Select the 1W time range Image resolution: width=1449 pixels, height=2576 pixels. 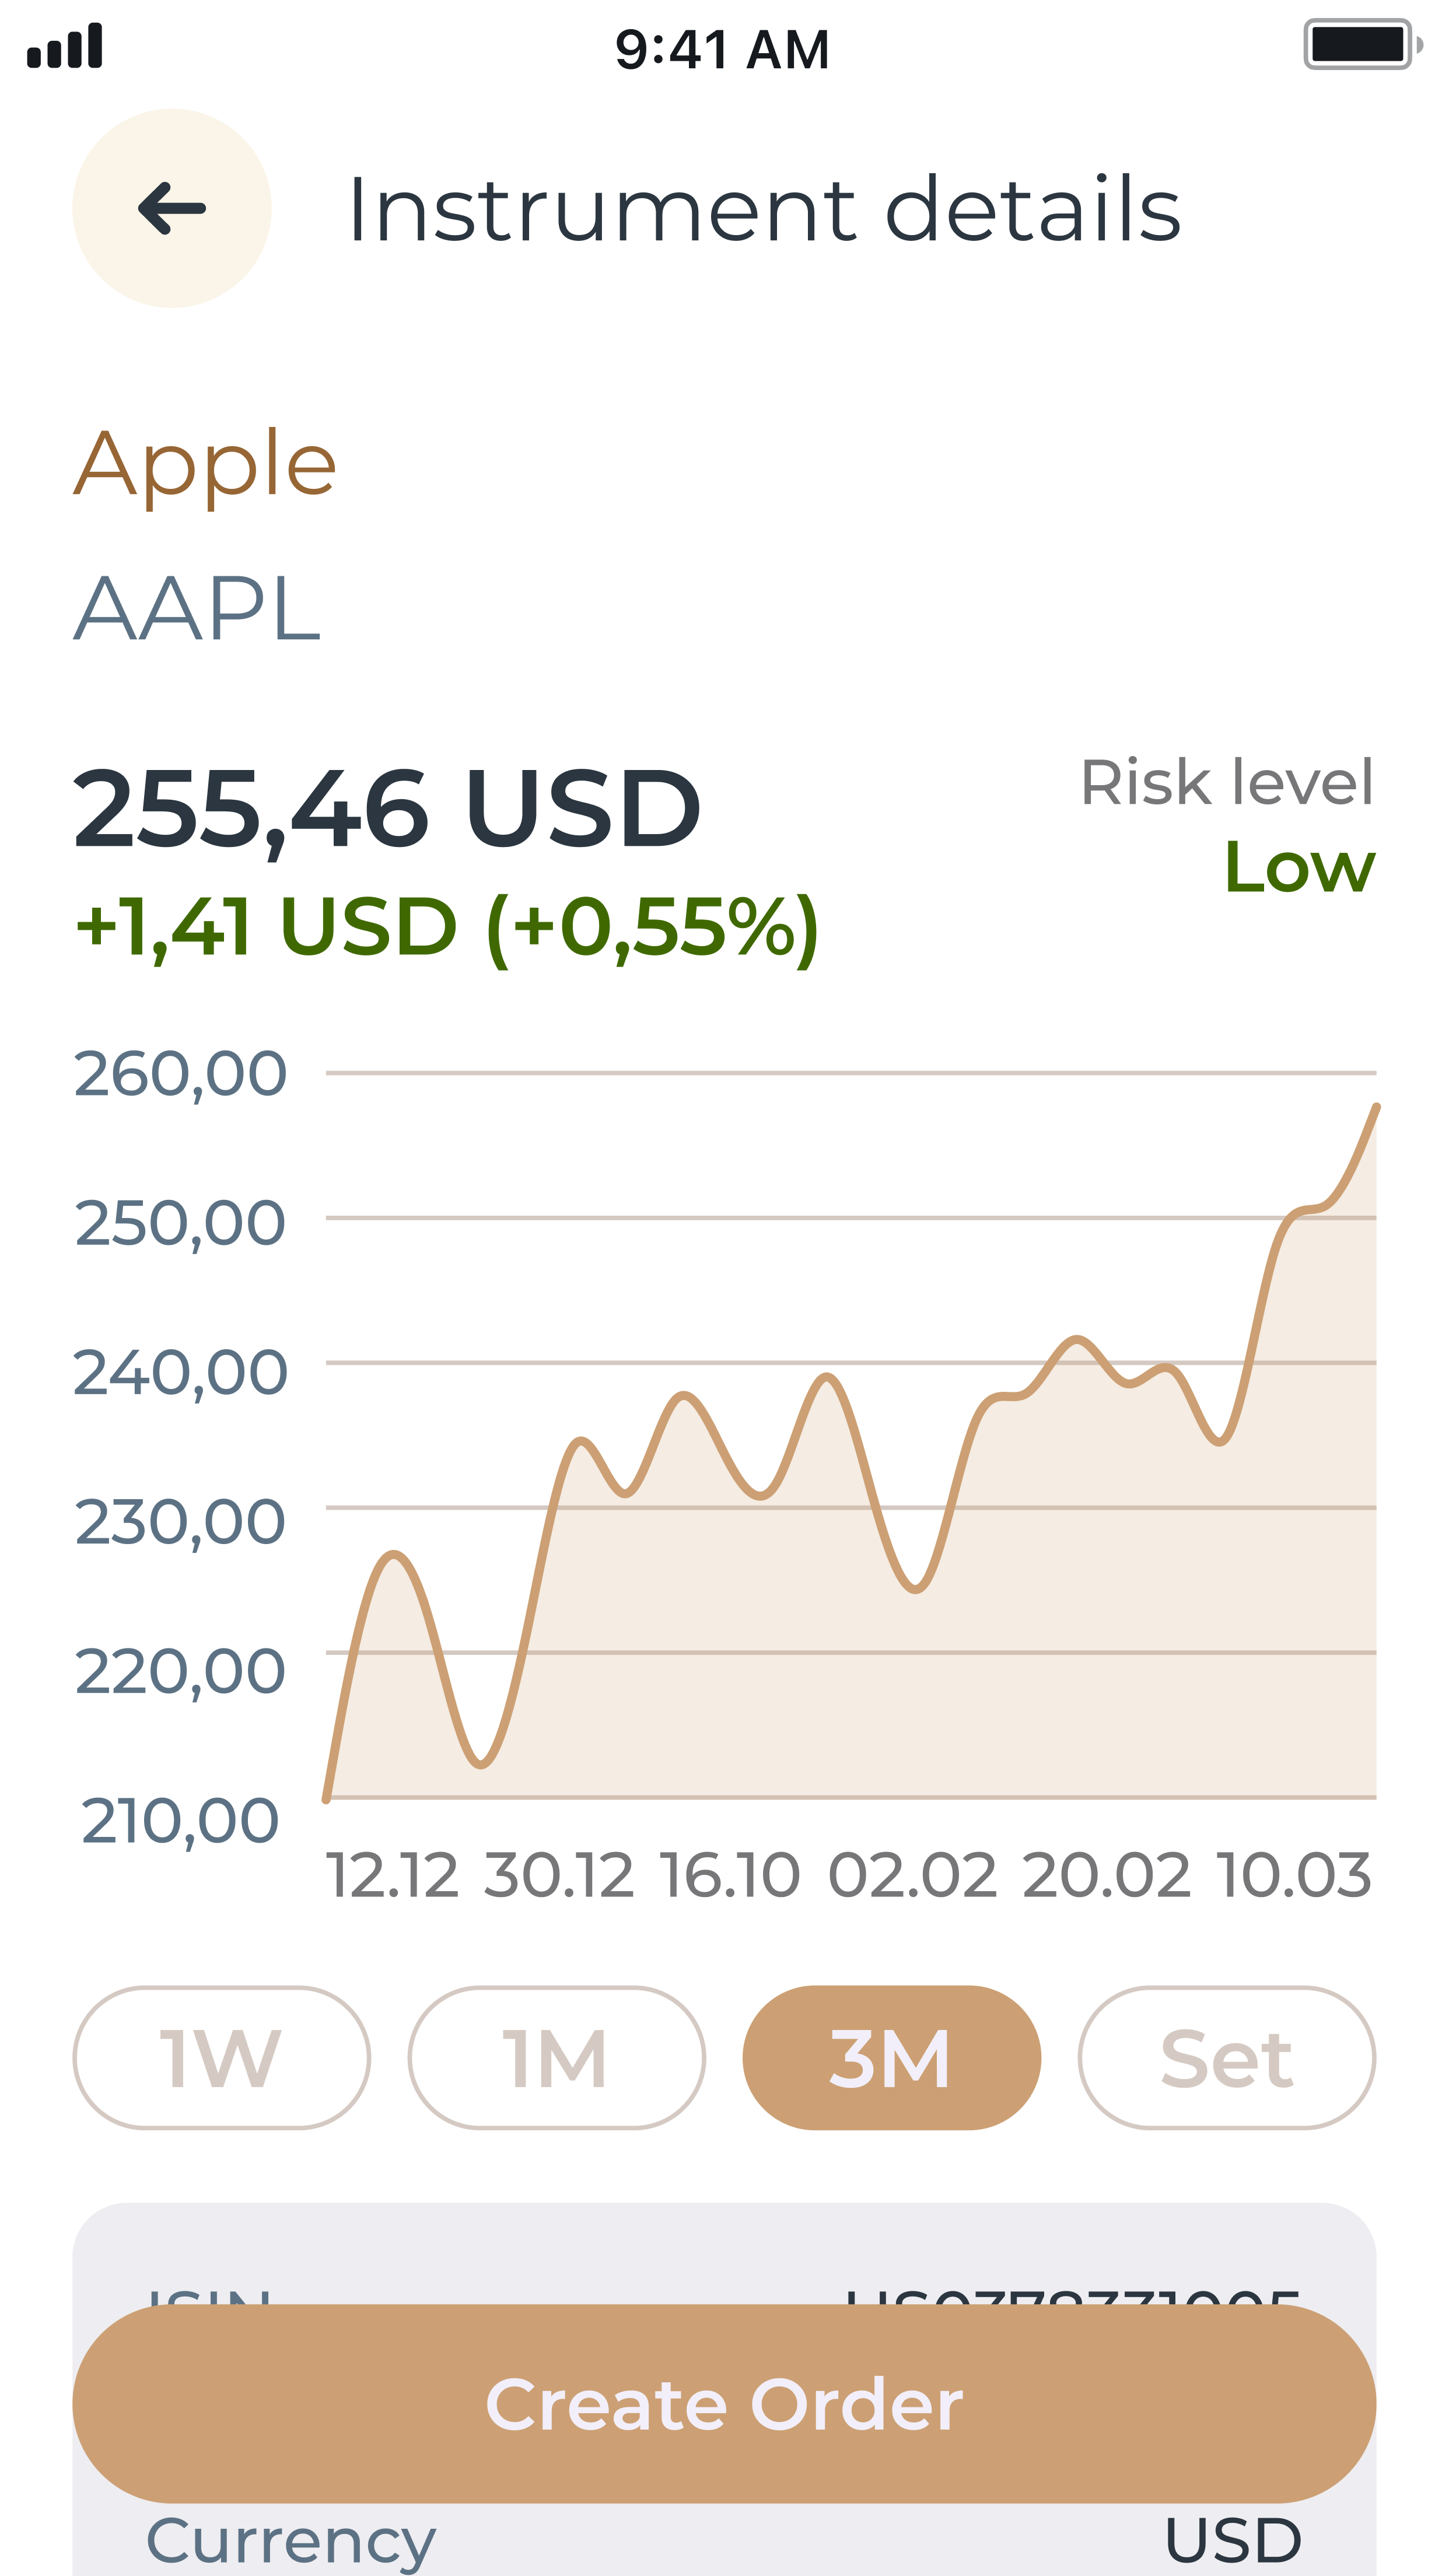click(x=221, y=2058)
